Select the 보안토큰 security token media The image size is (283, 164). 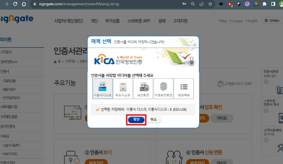pyautogui.click(x=143, y=89)
